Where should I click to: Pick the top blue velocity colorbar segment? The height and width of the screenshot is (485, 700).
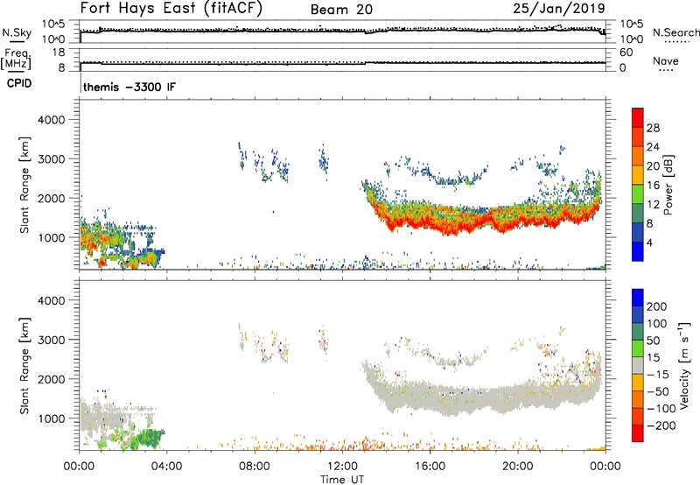(638, 297)
